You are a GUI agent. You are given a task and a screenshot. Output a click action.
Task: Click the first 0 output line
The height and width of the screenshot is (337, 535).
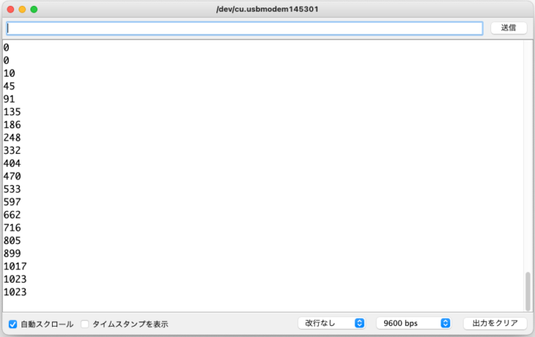pyautogui.click(x=7, y=47)
